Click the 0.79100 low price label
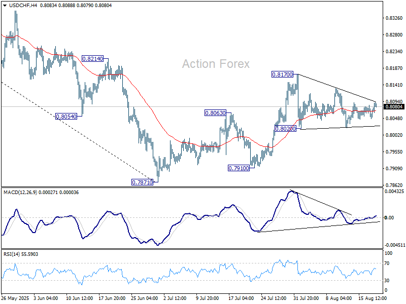 239,168
